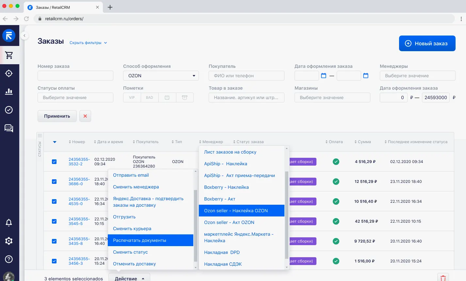Open the select-all arrow in table header
466x281 pixels.
tap(55, 142)
